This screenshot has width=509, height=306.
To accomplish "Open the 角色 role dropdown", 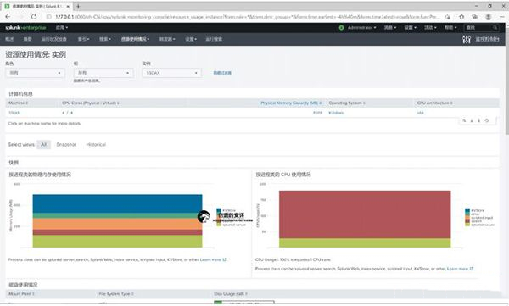I will coord(35,73).
